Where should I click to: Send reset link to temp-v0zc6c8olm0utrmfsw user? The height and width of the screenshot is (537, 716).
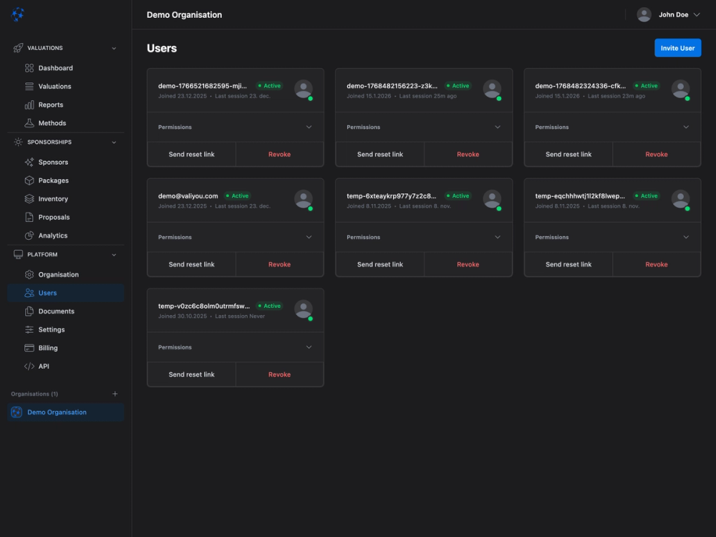pyautogui.click(x=191, y=374)
